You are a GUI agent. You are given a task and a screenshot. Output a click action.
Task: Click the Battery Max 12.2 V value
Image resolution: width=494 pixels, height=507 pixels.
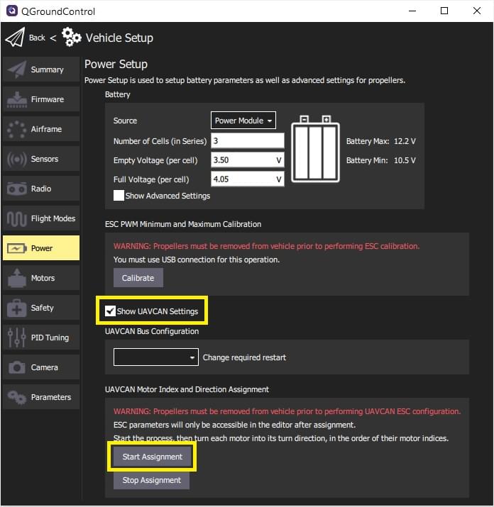click(x=405, y=141)
